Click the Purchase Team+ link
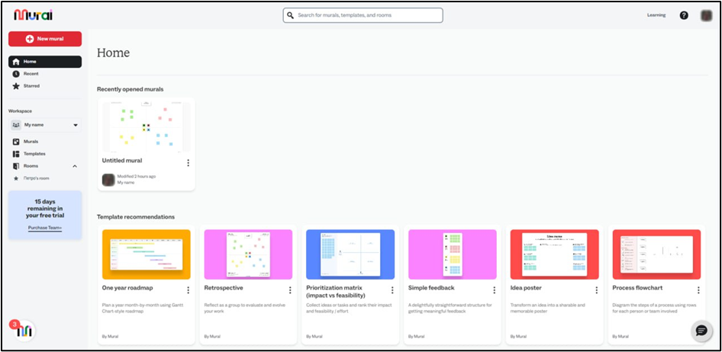This screenshot has height=352, width=722. pyautogui.click(x=45, y=228)
